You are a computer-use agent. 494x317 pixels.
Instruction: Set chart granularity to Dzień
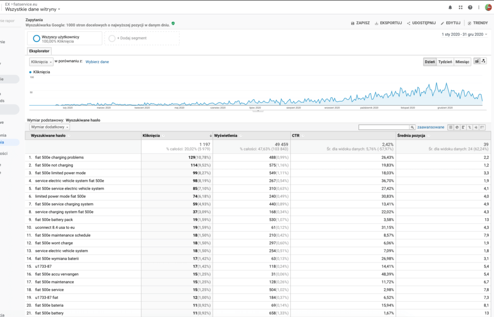(430, 62)
